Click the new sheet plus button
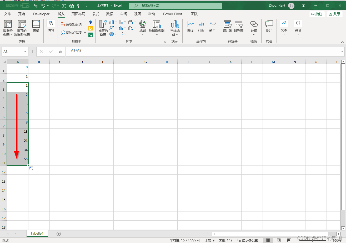The width and height of the screenshot is (346, 243). tap(59, 234)
